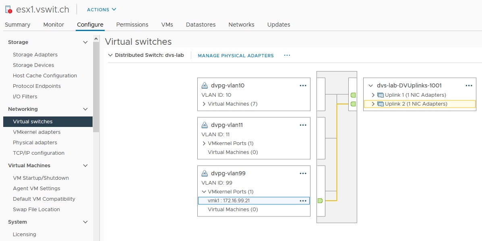Open distributed switch dvs-lab more options

287,56
